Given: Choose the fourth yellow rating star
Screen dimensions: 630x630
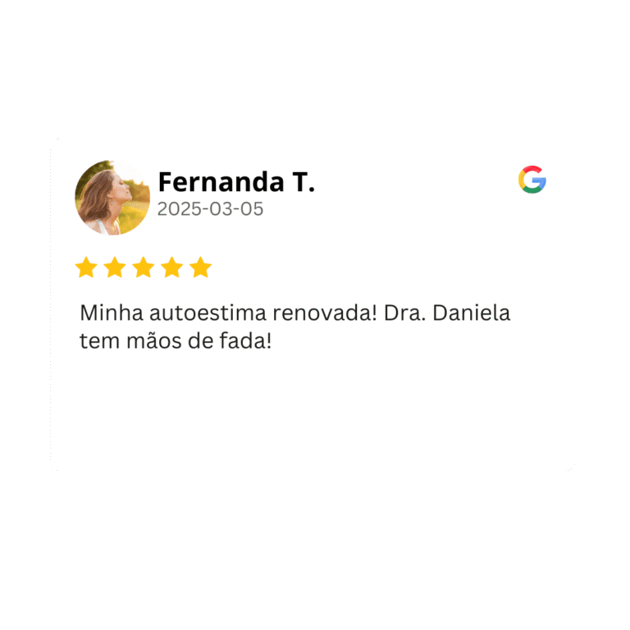Looking at the screenshot, I should pos(172,267).
